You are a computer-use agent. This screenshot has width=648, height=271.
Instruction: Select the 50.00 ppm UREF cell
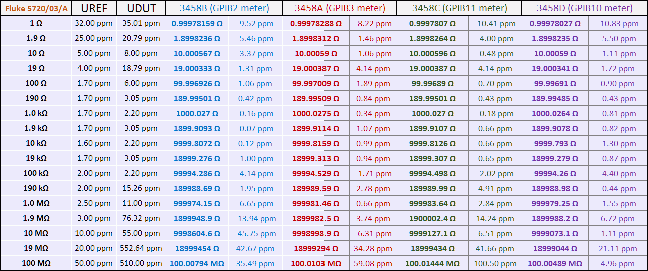pyautogui.click(x=94, y=263)
